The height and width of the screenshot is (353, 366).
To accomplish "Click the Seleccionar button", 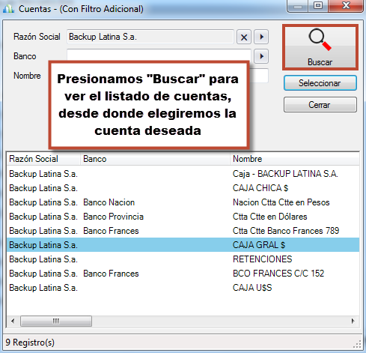I will coord(320,83).
